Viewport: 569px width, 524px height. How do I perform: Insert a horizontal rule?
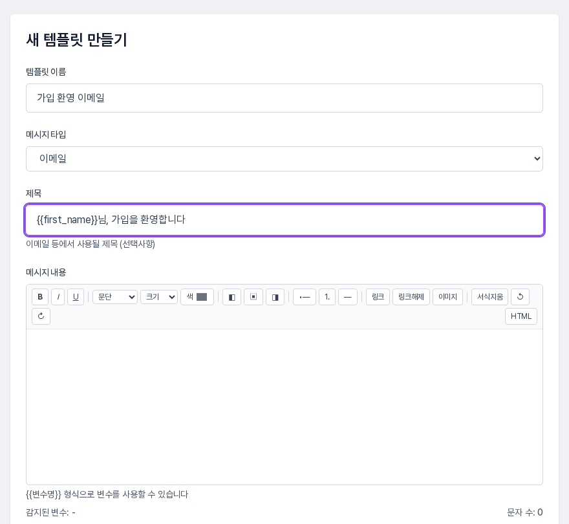(348, 297)
